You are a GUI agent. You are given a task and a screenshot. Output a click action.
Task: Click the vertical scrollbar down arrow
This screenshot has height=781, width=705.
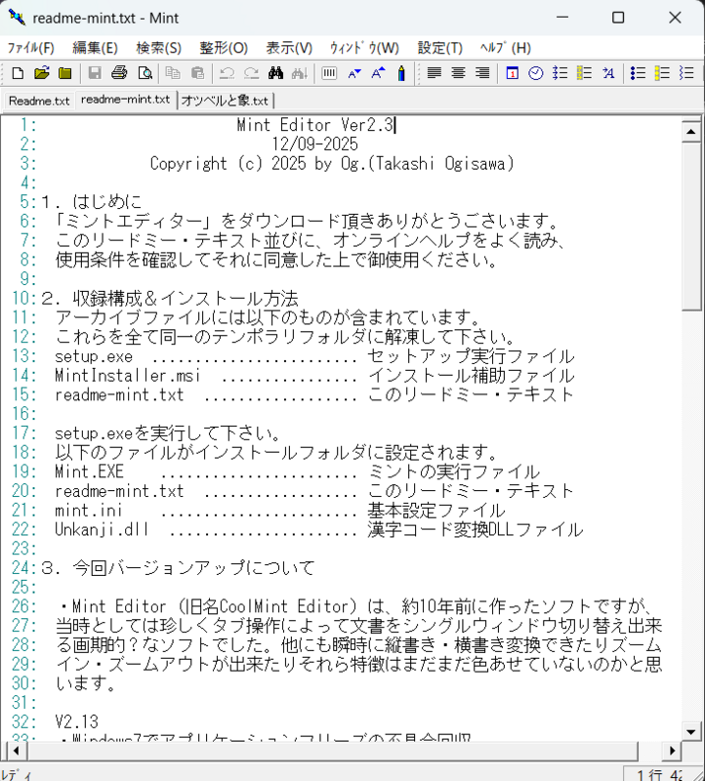[691, 730]
